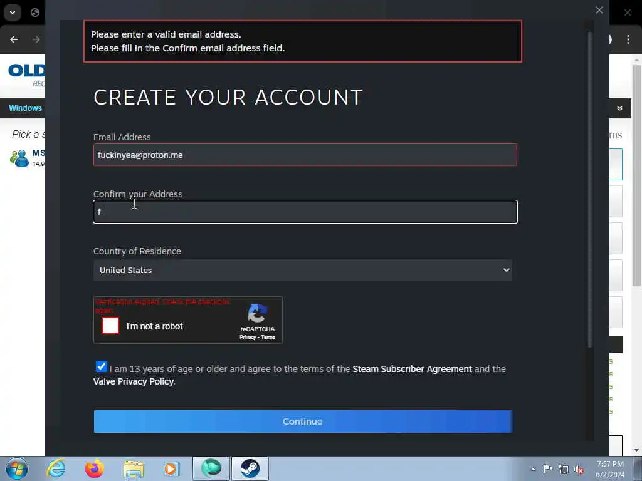
Task: Check the I'm not a robot box
Action: (110, 326)
